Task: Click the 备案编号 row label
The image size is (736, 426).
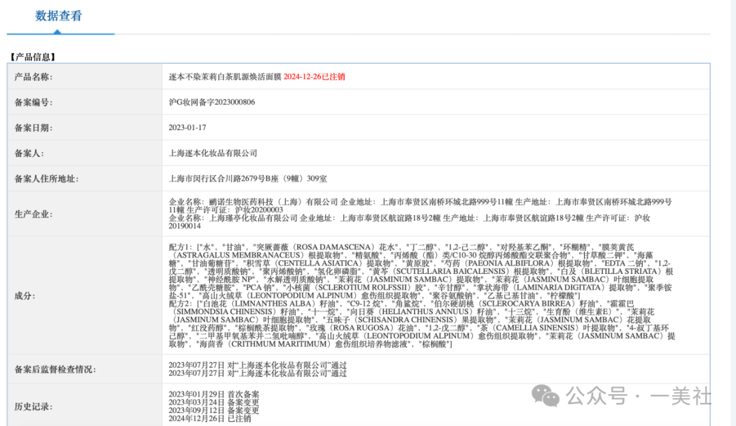Action: pos(33,102)
